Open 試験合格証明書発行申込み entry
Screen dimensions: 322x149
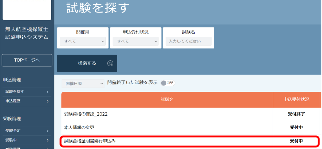90,141
